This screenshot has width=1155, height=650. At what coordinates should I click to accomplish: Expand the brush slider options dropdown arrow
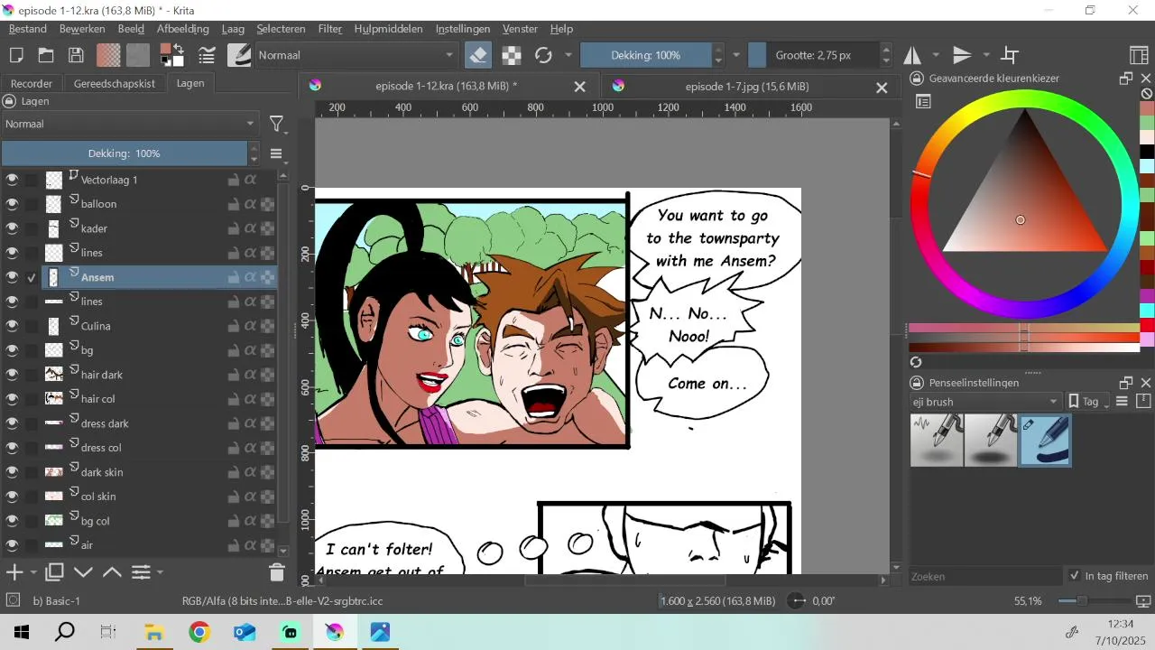[736, 55]
